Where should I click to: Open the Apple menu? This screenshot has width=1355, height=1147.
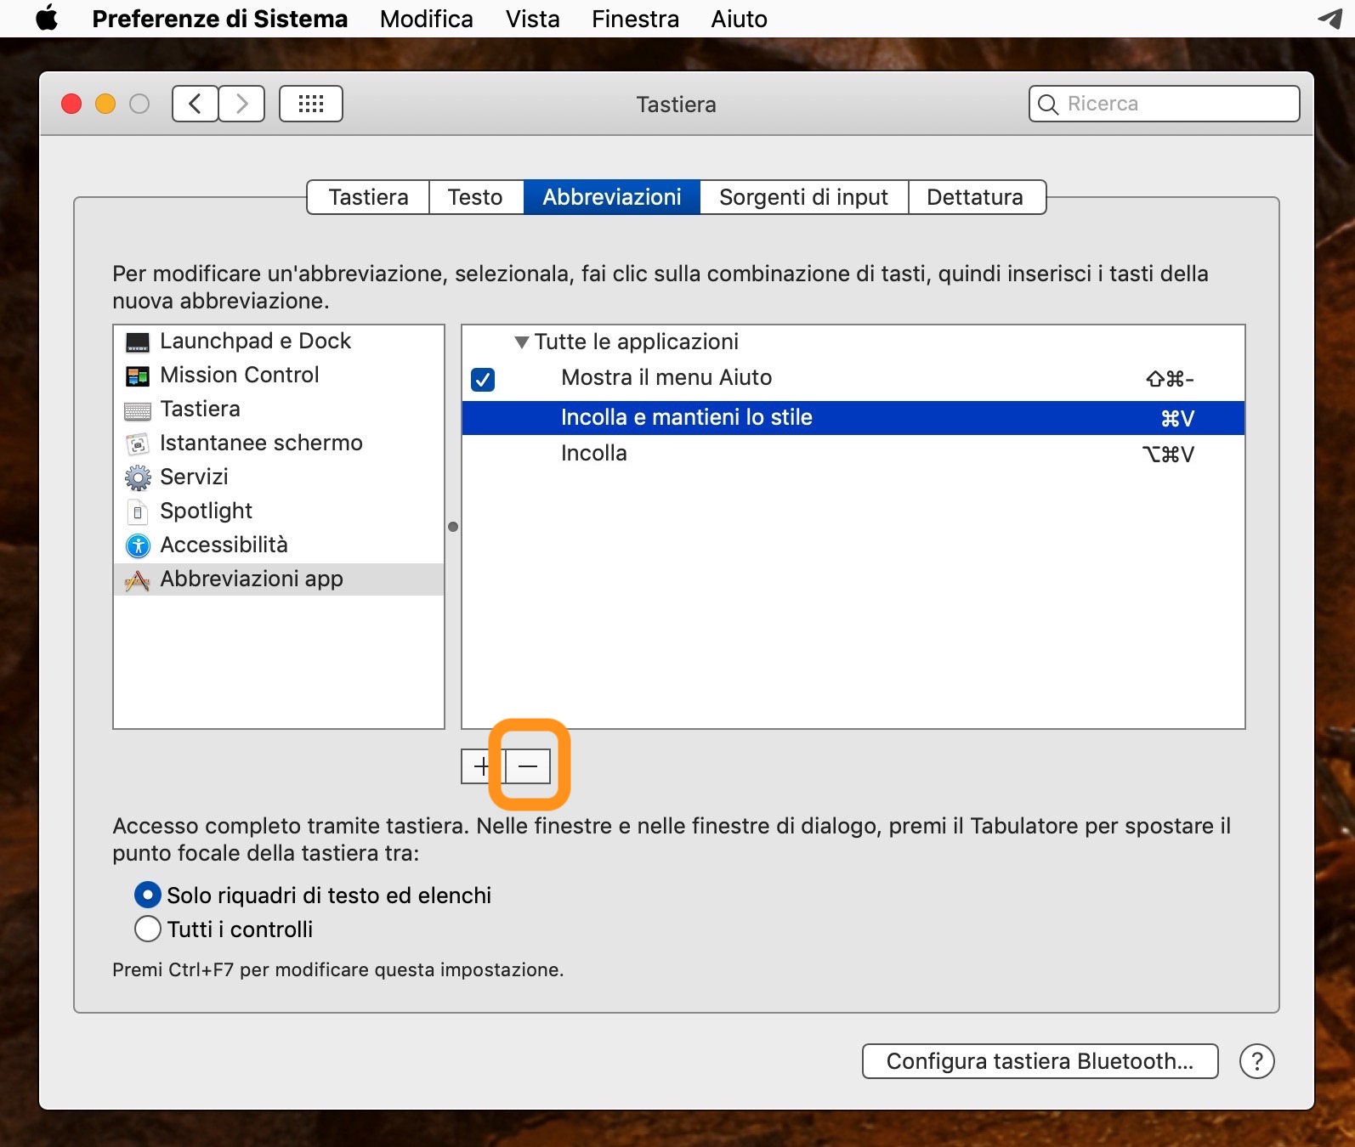[48, 18]
